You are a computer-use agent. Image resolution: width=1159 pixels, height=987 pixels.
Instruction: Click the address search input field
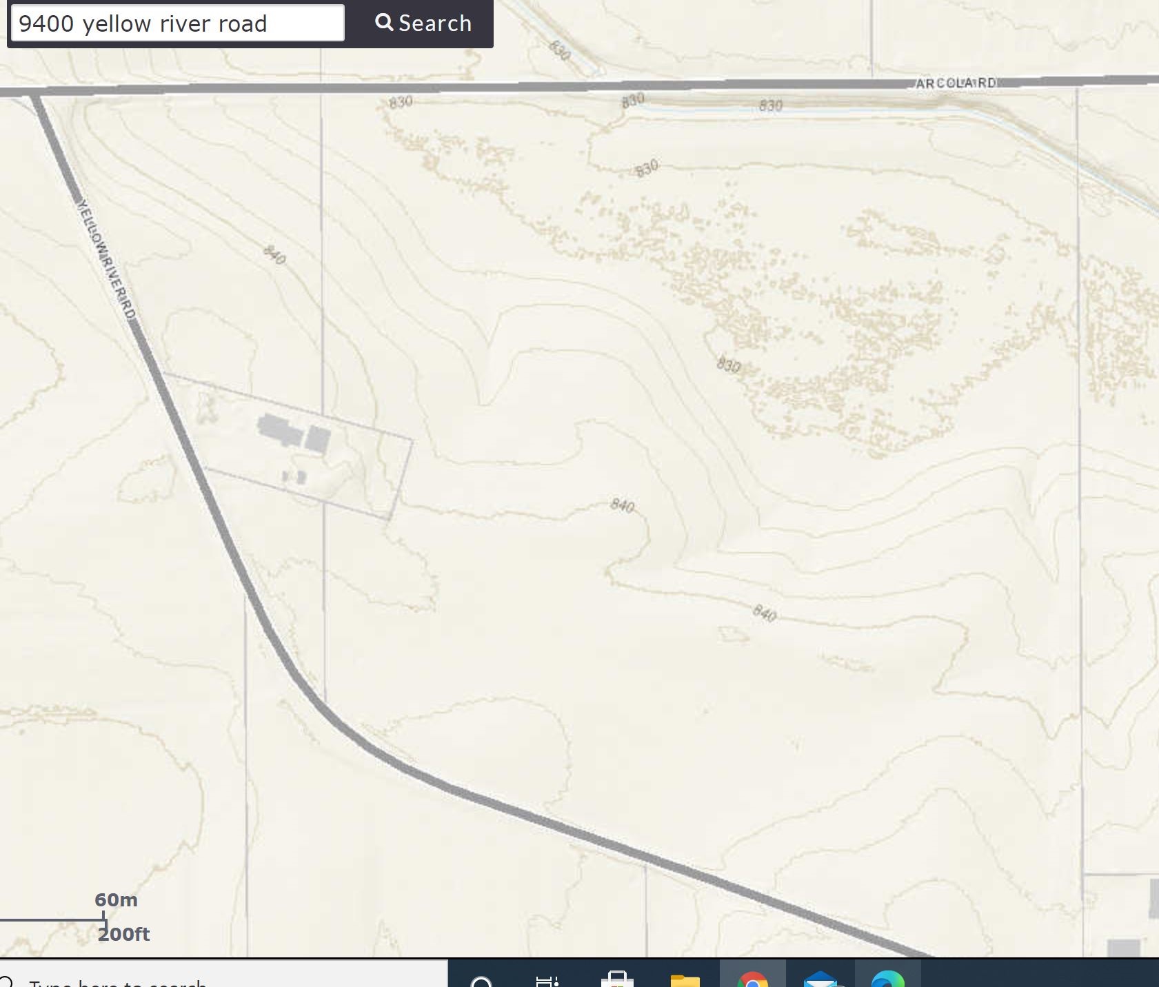[177, 23]
